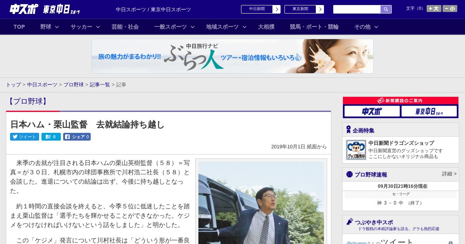Click the 09月30日21時16分現在 timestamp

pos(403,186)
